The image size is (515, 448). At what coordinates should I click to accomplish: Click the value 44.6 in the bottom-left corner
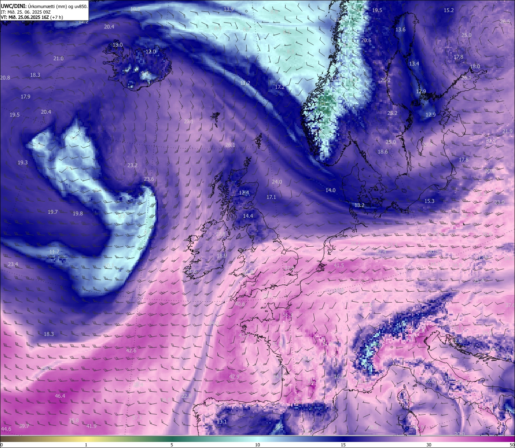click(x=6, y=430)
